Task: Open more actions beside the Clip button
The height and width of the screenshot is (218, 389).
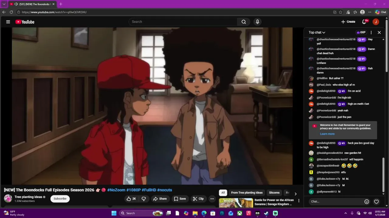Action: 212,199
